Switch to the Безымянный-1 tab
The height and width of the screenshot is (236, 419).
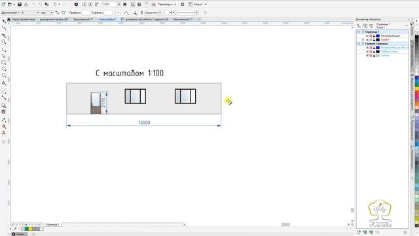(83, 19)
